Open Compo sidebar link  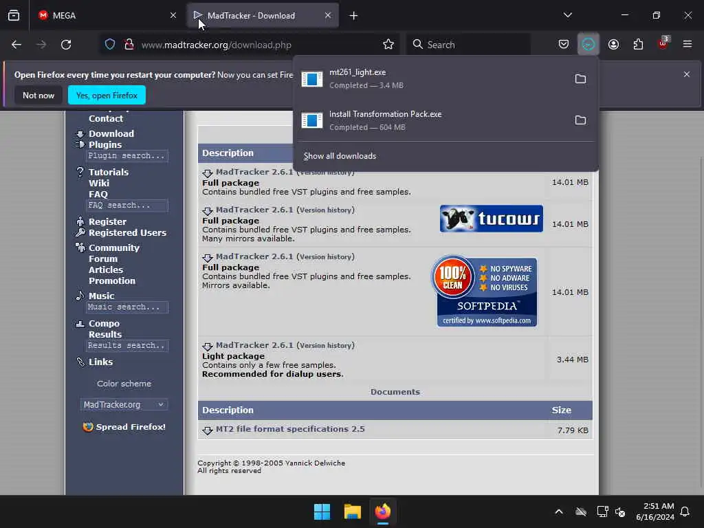[104, 323]
